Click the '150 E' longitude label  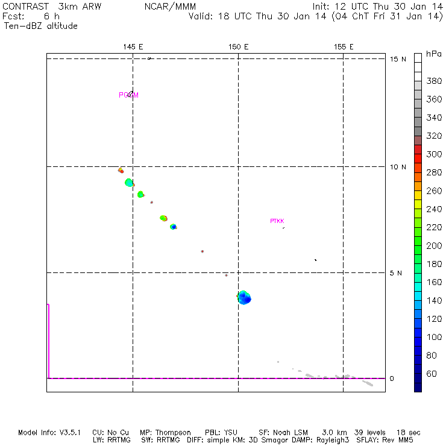click(x=238, y=46)
